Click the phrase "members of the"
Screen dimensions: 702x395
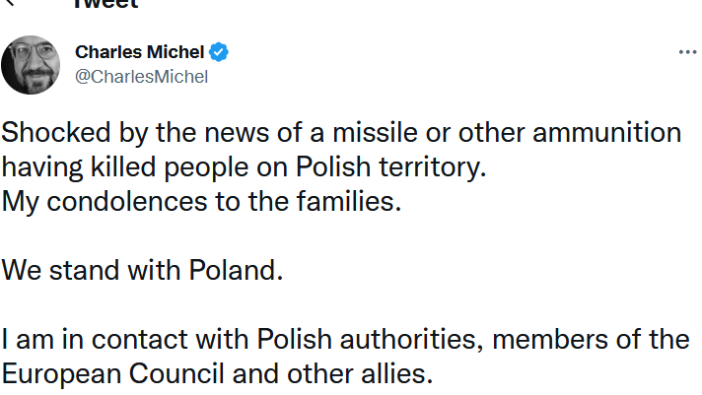click(x=592, y=340)
